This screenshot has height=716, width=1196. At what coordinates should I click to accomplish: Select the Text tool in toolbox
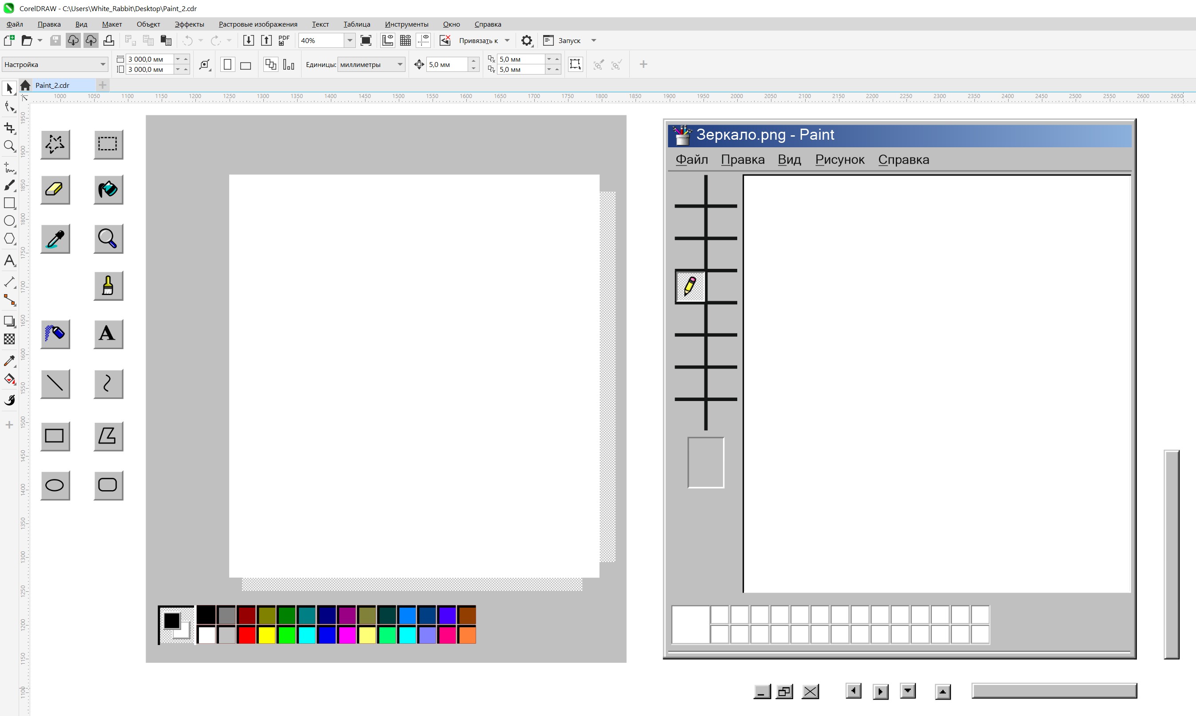pyautogui.click(x=9, y=260)
